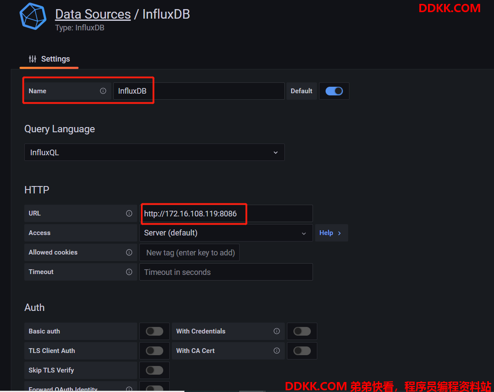This screenshot has width=494, height=392.
Task: Toggle the Default data source switch
Action: pos(334,91)
